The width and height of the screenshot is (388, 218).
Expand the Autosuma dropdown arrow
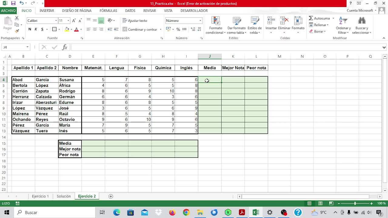[333, 18]
